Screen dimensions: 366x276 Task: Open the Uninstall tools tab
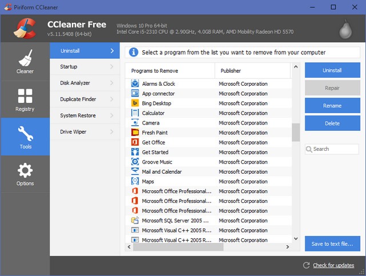point(85,51)
